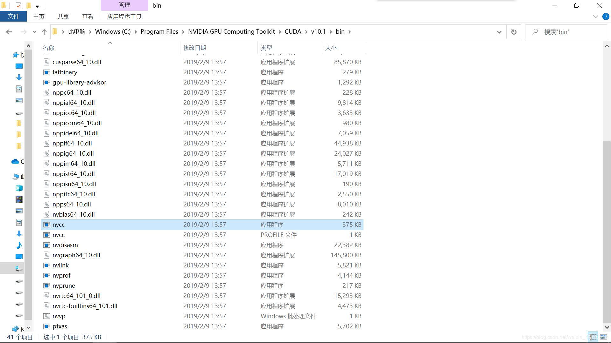The height and width of the screenshot is (343, 611).
Task: Select the nvrtc-builtins64_101.dll file name
Action: pyautogui.click(x=85, y=306)
